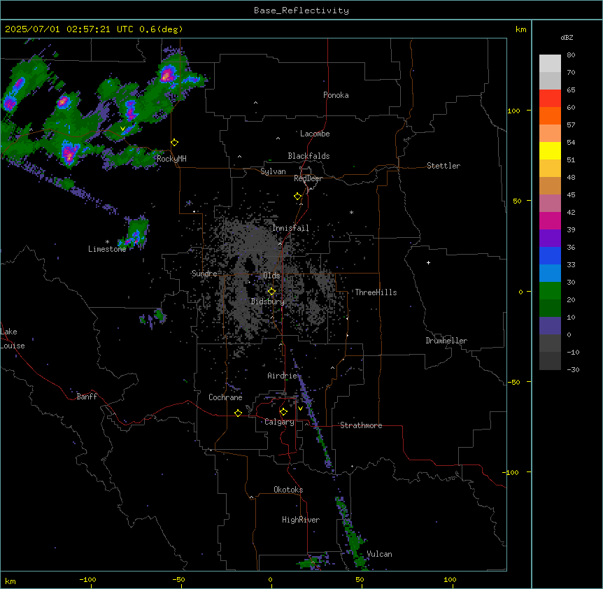This screenshot has width=603, height=589.
Task: Click the white plus marker west of Drumheller
Action: click(428, 262)
